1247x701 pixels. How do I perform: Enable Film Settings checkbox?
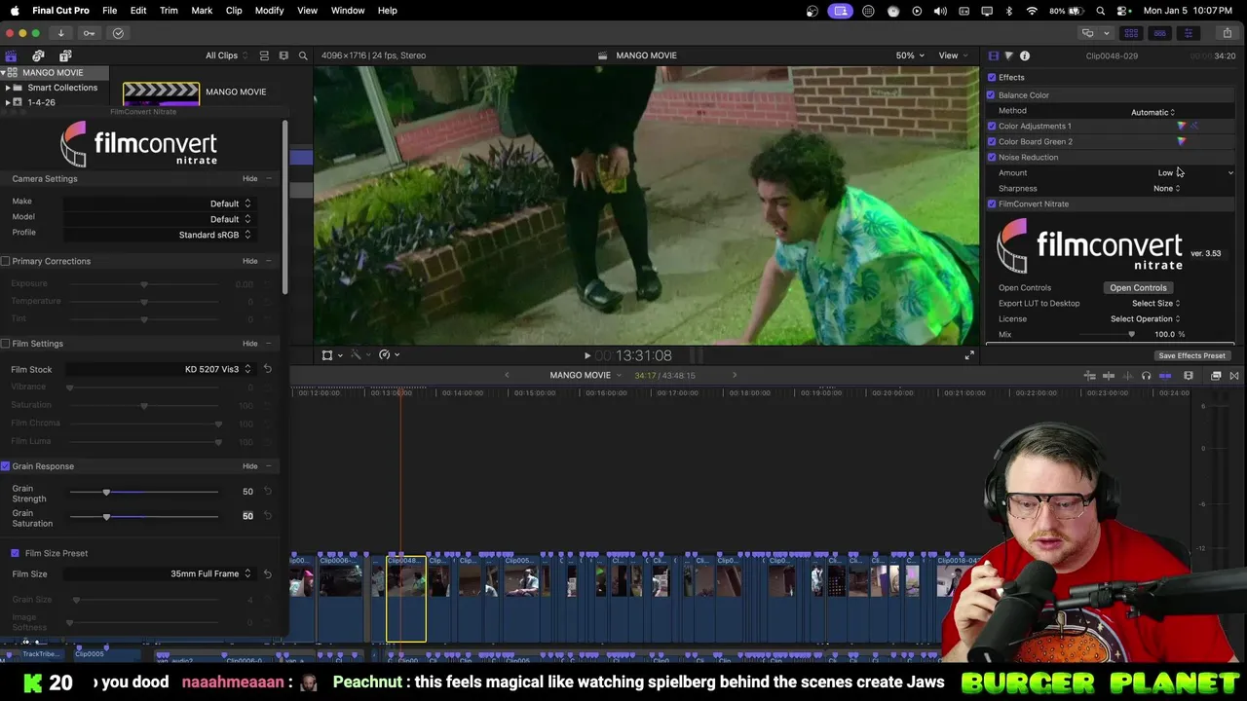pos(6,344)
